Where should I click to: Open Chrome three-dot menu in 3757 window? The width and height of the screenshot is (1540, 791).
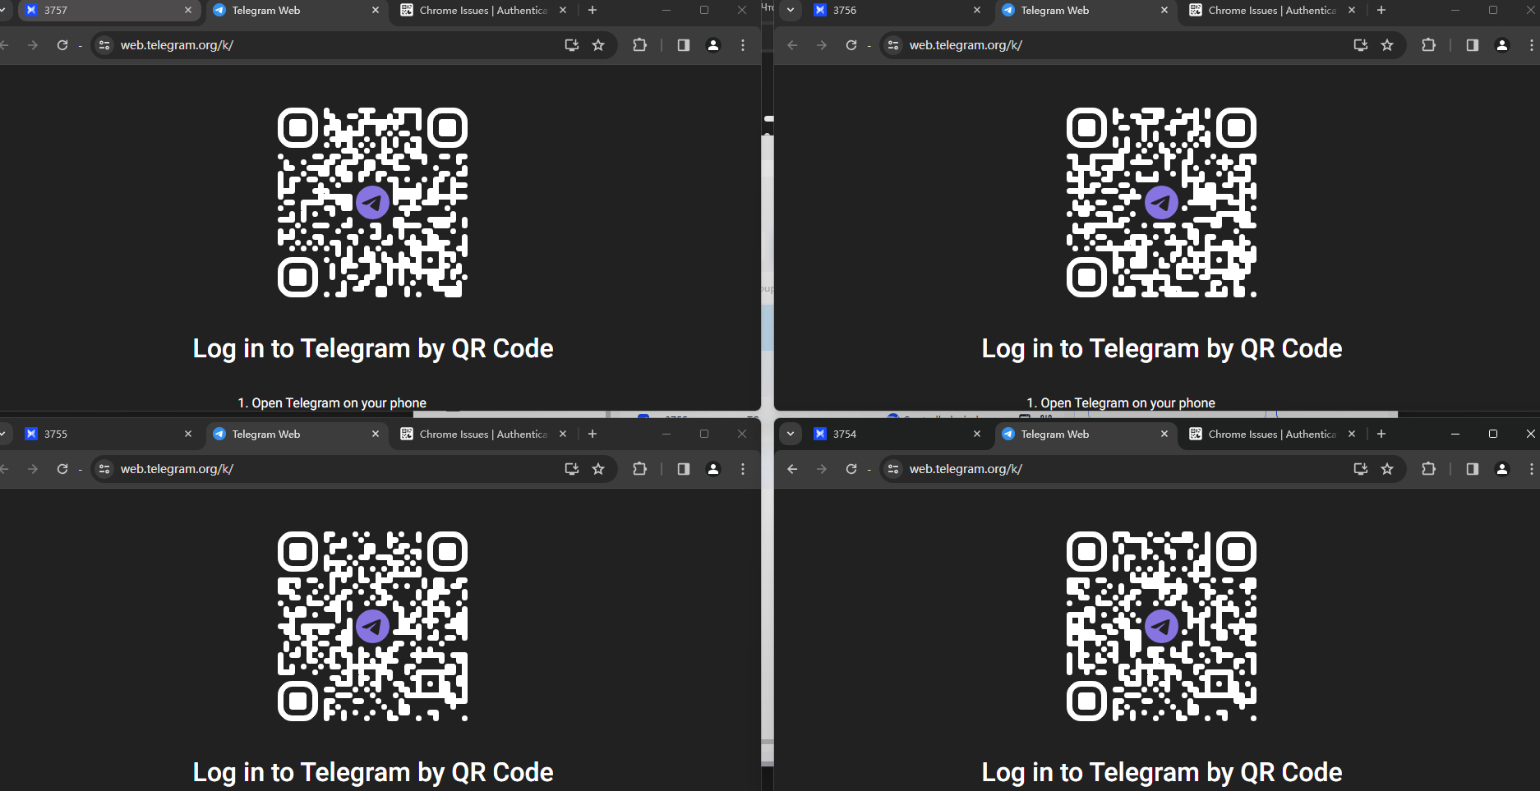pyautogui.click(x=743, y=45)
